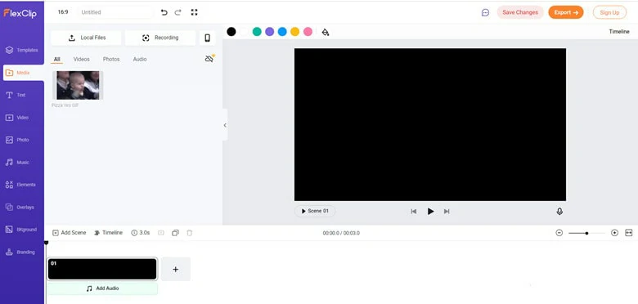Open the paint bucket fill tool
638x304 pixels.
pos(325,32)
